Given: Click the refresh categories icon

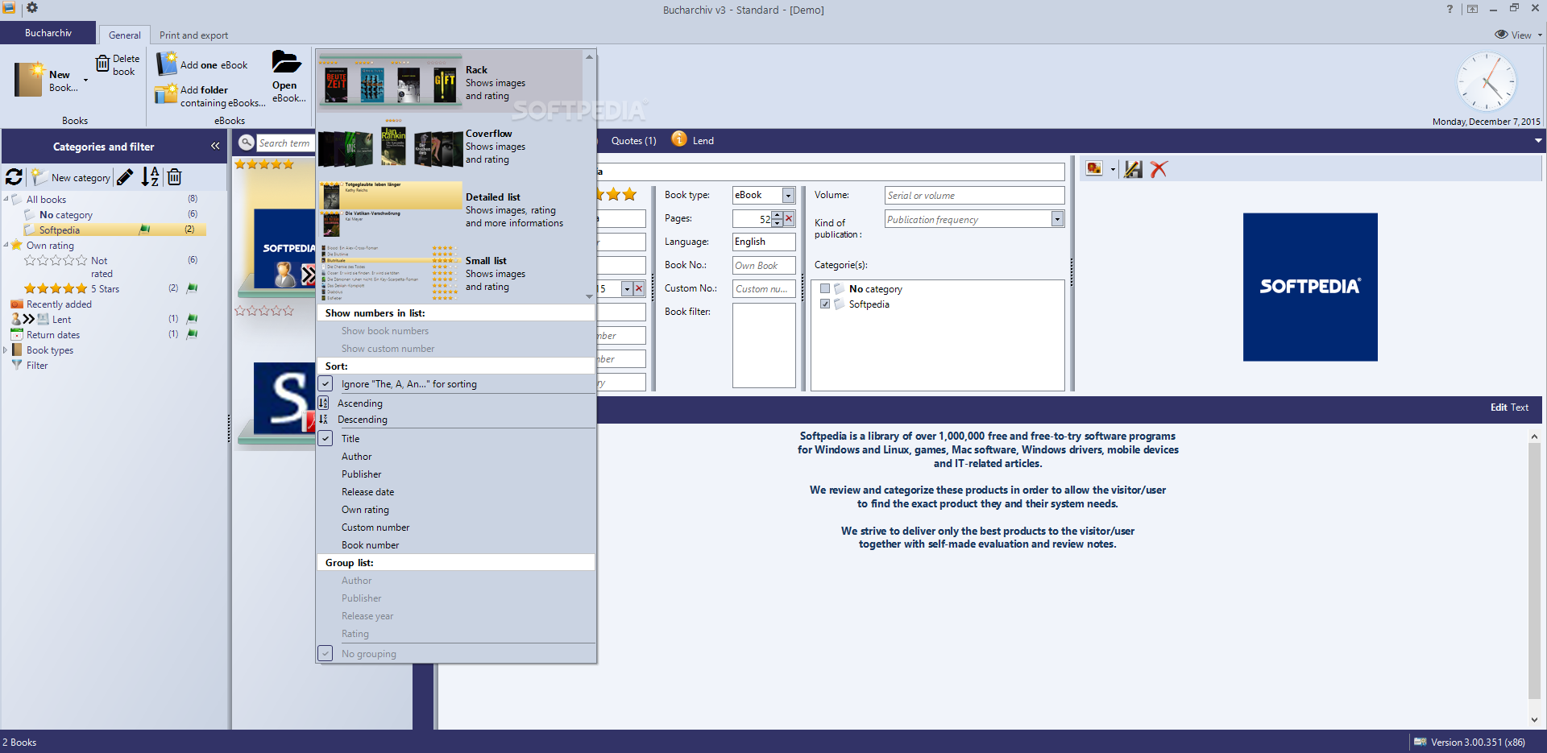Looking at the screenshot, I should pyautogui.click(x=14, y=177).
